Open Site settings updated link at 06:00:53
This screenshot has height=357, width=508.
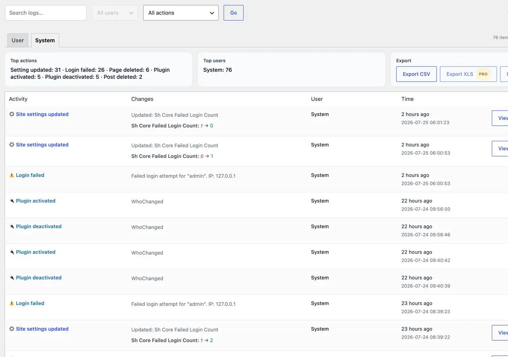point(42,145)
